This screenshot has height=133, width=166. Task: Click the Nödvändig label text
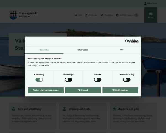[x=39, y=75]
